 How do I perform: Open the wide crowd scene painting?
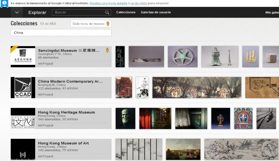(197, 87)
